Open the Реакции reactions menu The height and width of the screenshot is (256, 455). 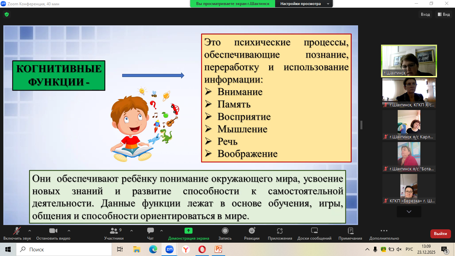coord(252,231)
